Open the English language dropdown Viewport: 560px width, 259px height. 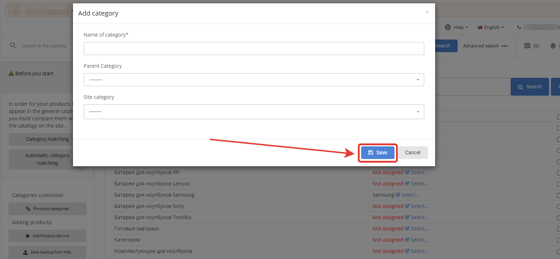pyautogui.click(x=491, y=27)
